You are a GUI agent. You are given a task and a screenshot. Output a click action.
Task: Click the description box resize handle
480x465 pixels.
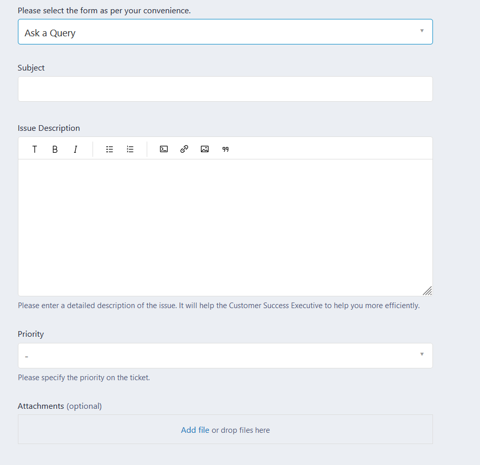click(x=427, y=291)
